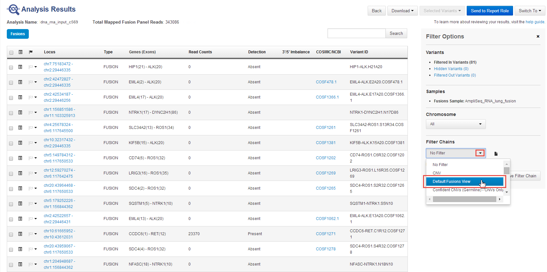Click the details column header icon
Viewport: 547px width, 272px height.
click(20, 52)
